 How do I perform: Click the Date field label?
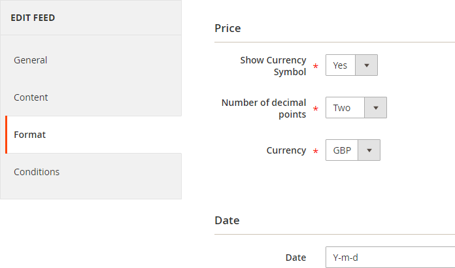pyautogui.click(x=295, y=258)
